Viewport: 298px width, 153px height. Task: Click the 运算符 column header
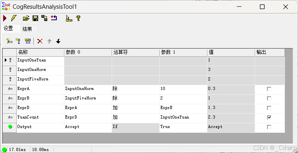[x=135, y=52]
